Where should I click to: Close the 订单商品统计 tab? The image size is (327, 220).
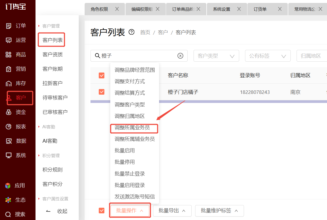(198, 9)
